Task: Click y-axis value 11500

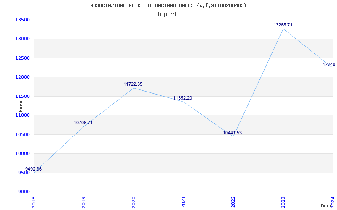Action: click(22, 97)
